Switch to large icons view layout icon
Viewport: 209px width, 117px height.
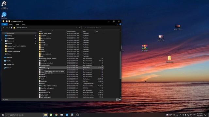pyautogui.click(x=120, y=99)
